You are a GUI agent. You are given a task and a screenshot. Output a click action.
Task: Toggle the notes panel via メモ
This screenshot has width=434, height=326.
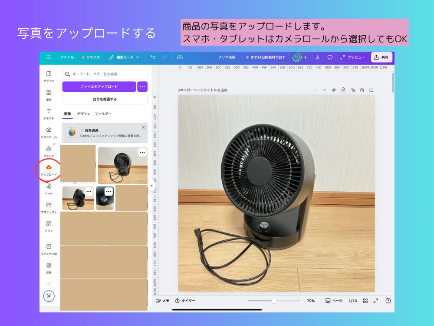[162, 300]
